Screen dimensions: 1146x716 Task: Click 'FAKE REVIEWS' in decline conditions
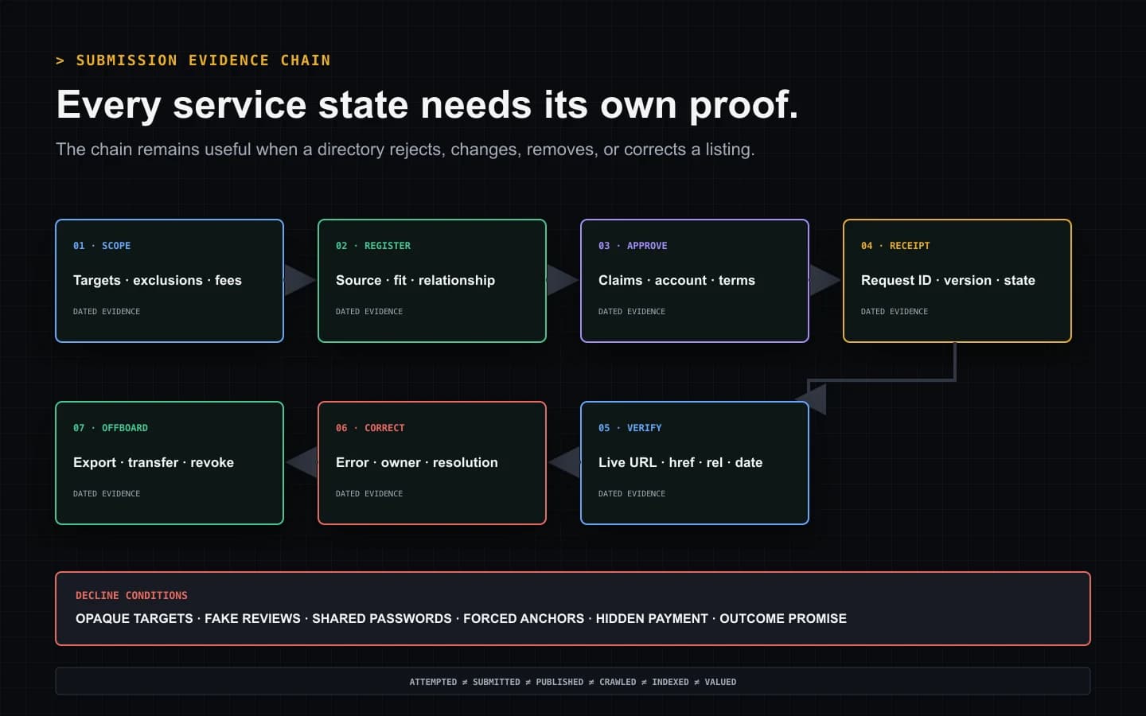(252, 619)
